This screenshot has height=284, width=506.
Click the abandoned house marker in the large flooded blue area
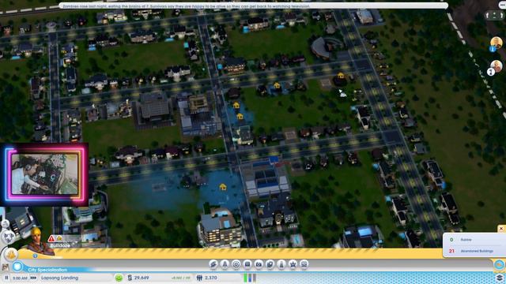(x=223, y=186)
